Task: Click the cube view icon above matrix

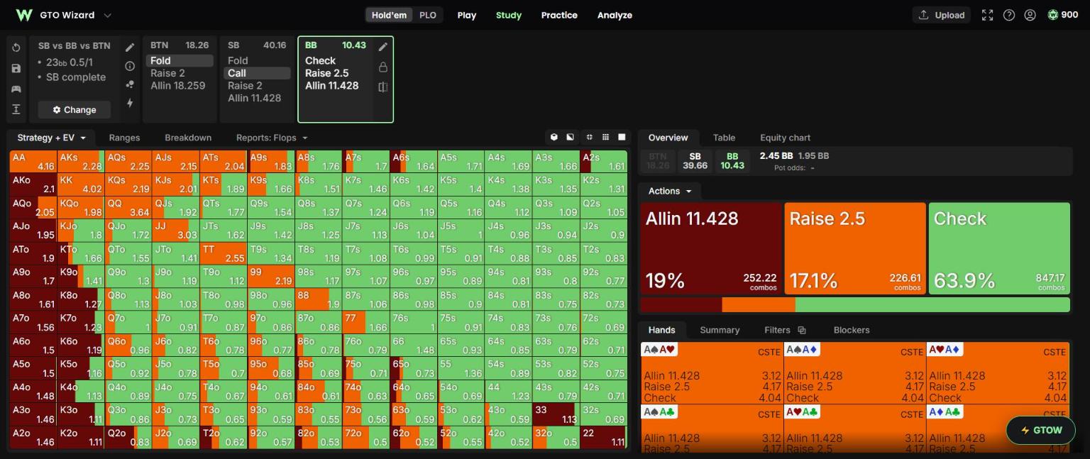Action: coord(554,137)
